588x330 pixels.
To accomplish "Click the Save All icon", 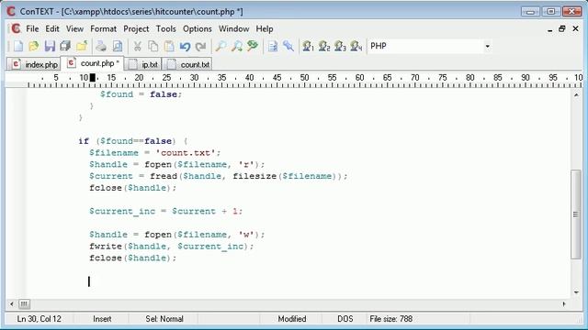I will pyautogui.click(x=65, y=46).
